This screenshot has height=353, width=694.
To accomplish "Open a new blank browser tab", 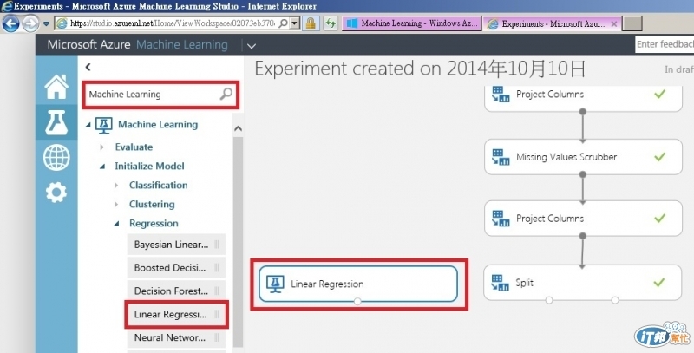I will 632,24.
